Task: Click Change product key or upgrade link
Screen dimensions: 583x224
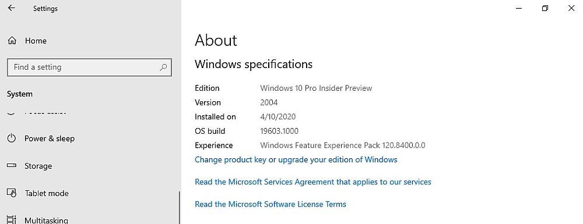Action: [x=296, y=160]
